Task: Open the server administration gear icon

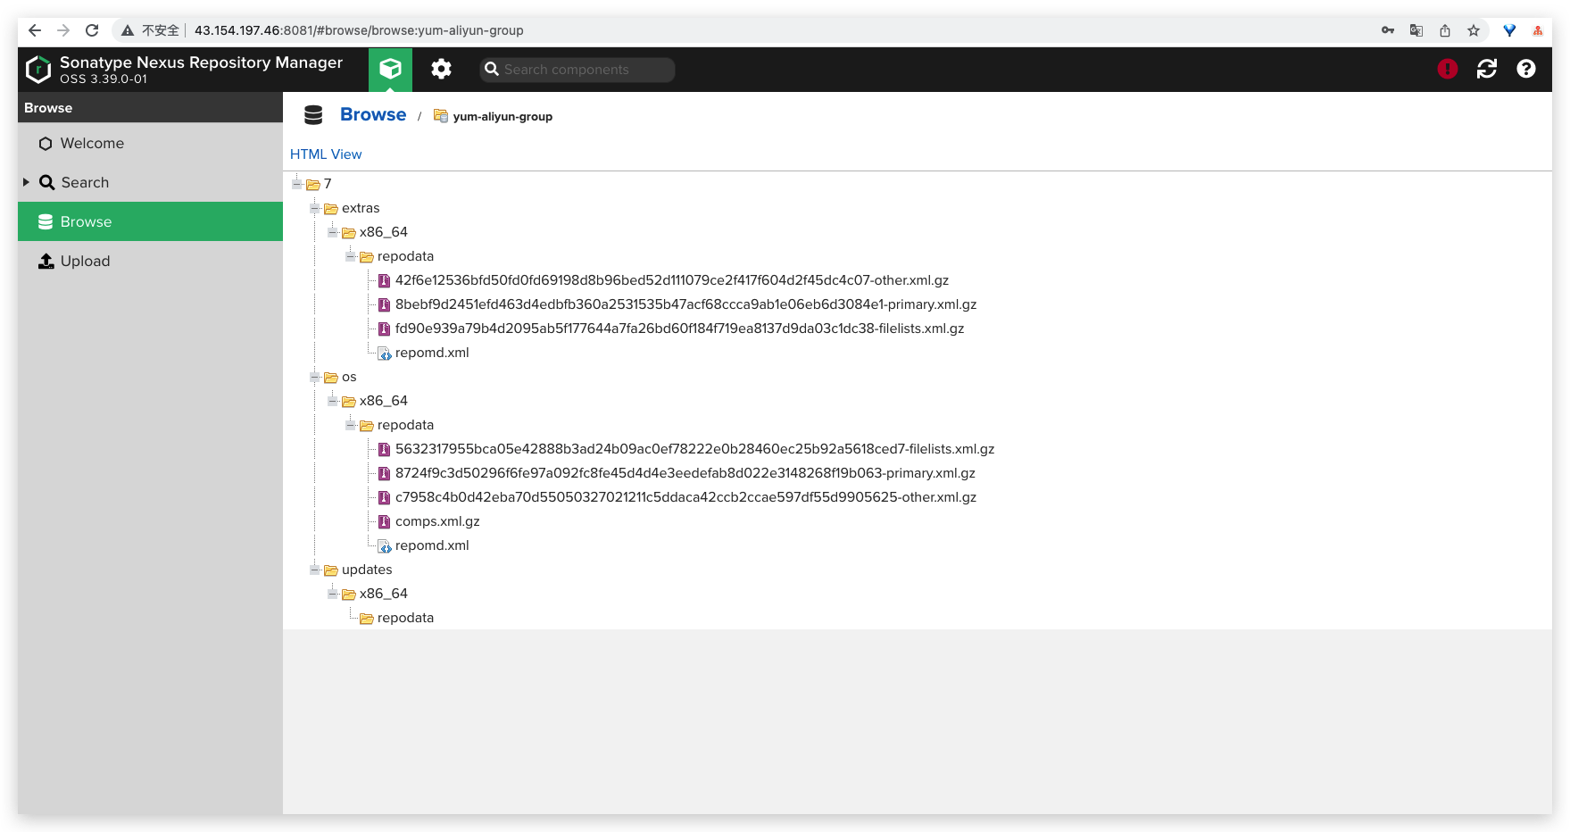Action: click(441, 70)
